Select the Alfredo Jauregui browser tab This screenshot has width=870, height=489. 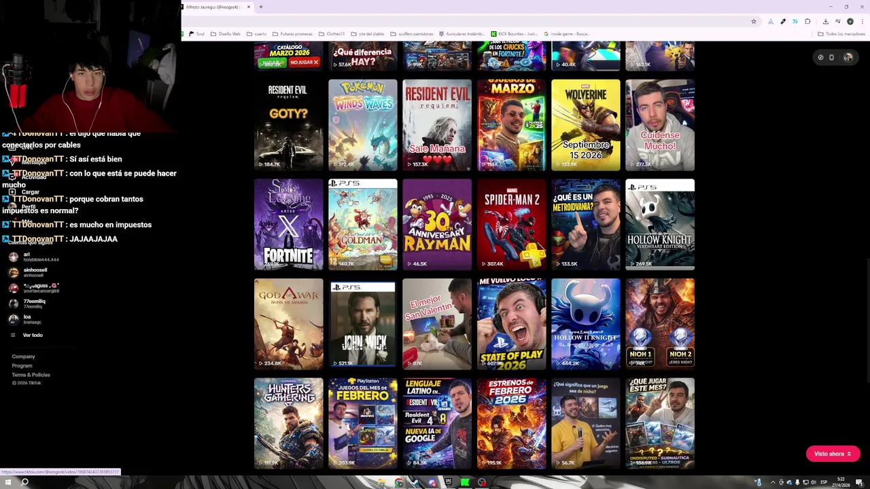click(217, 7)
